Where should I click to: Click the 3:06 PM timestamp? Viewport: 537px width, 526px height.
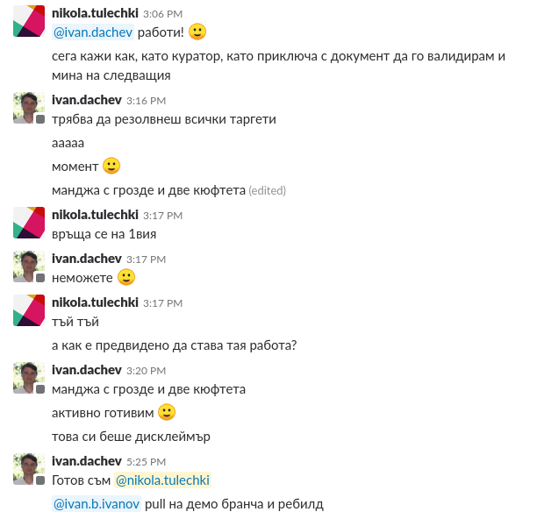[x=163, y=14]
